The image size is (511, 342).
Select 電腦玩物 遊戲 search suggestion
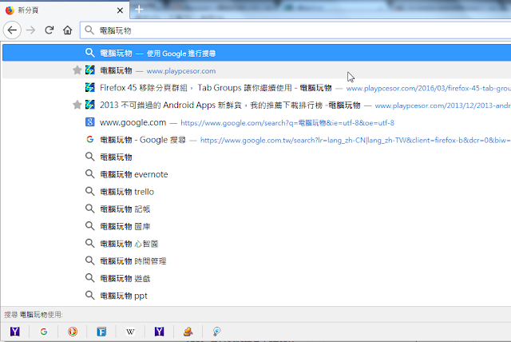coord(256,278)
